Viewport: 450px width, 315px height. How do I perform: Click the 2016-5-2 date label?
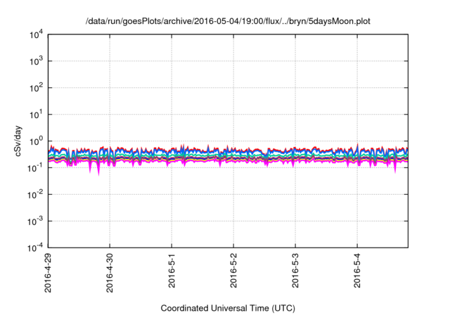pyautogui.click(x=233, y=270)
